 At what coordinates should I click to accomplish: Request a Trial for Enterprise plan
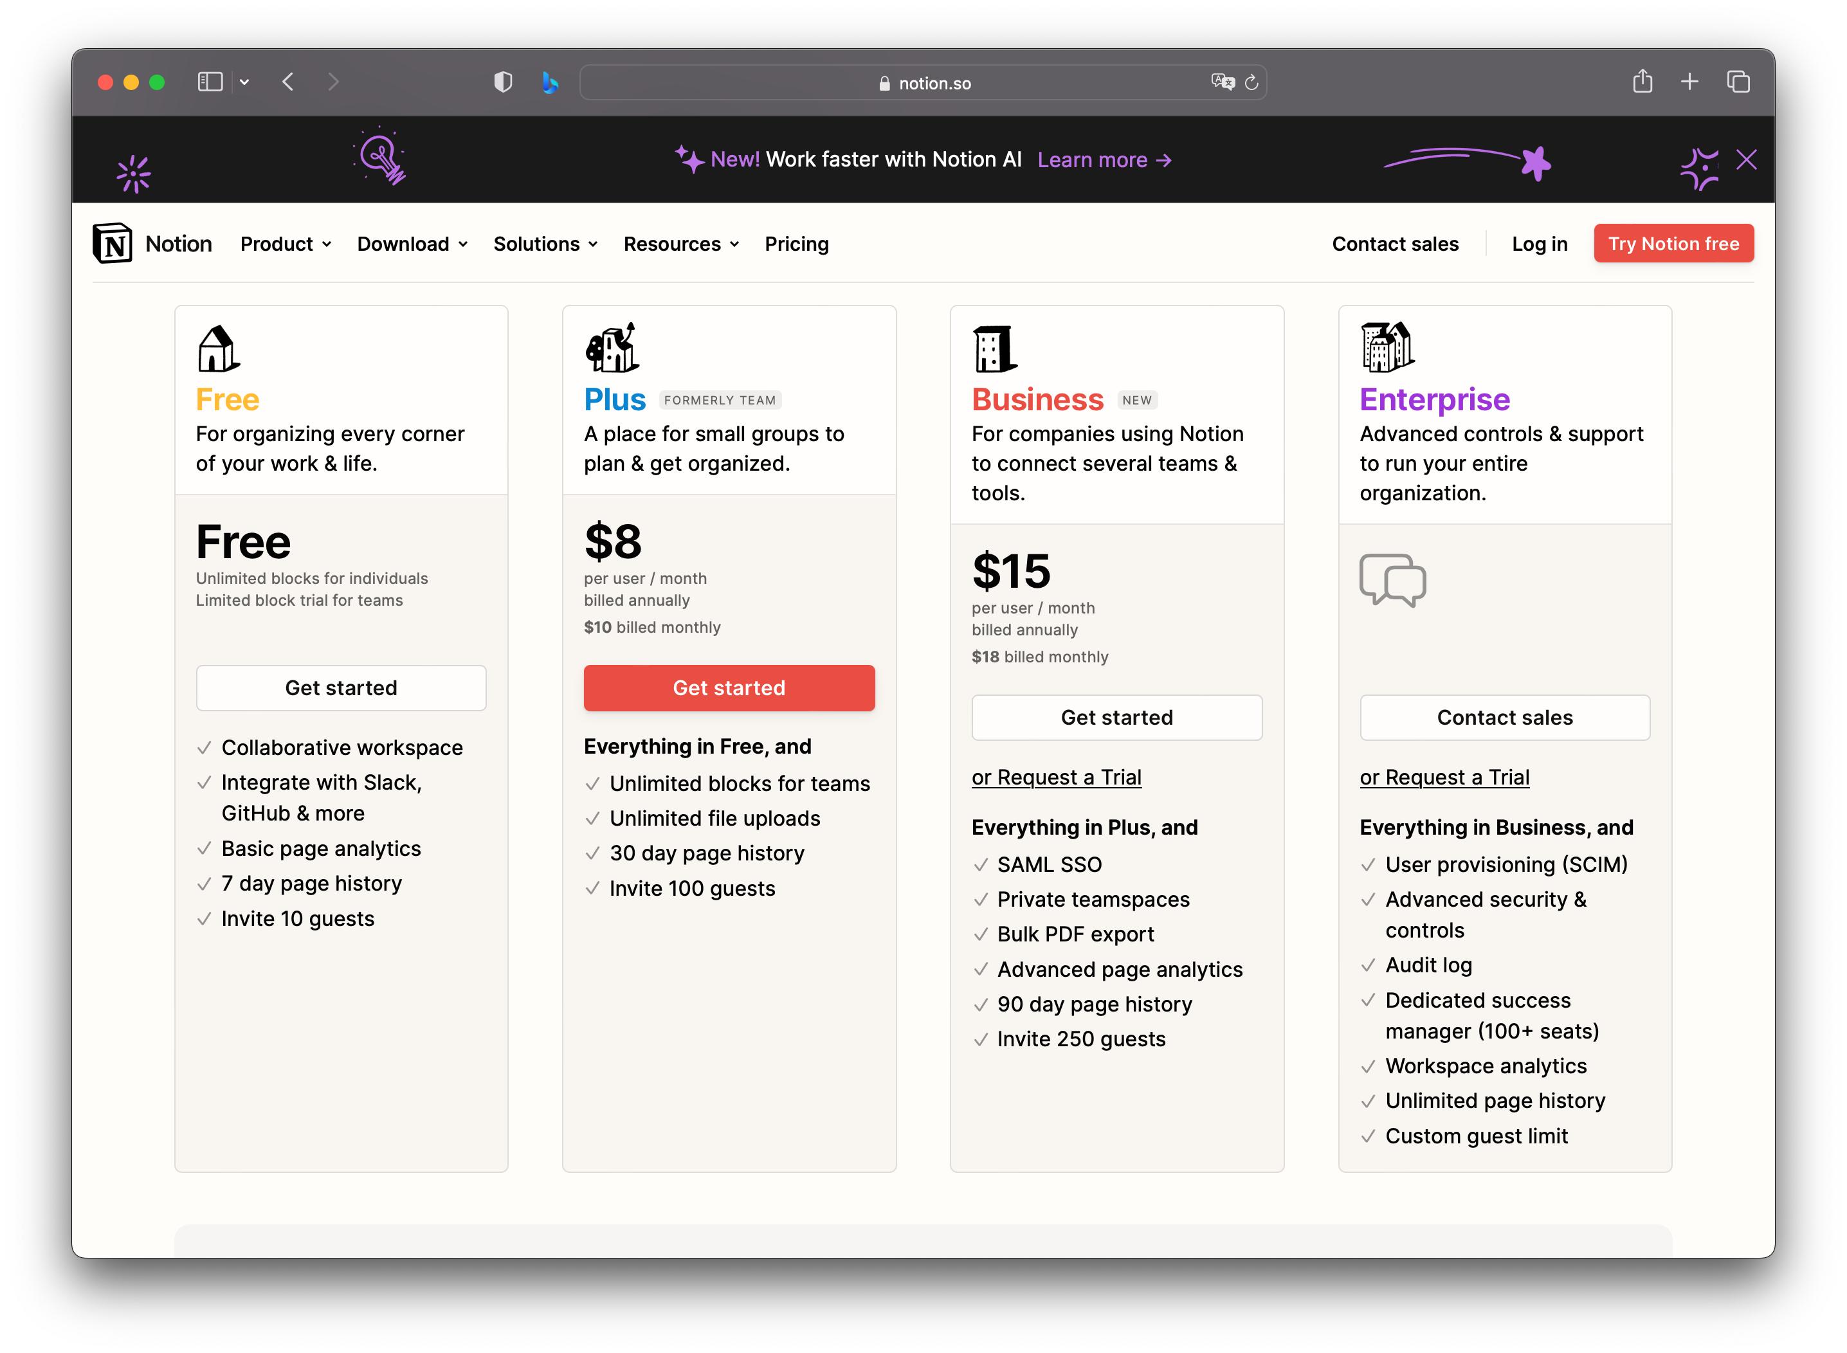pyautogui.click(x=1444, y=777)
